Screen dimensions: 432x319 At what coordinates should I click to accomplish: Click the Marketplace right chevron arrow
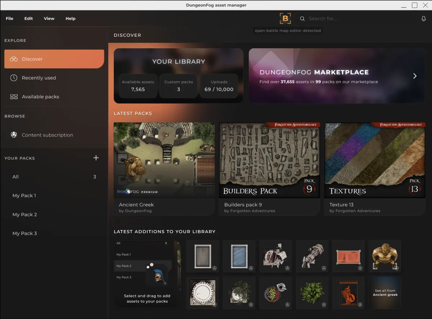point(415,76)
